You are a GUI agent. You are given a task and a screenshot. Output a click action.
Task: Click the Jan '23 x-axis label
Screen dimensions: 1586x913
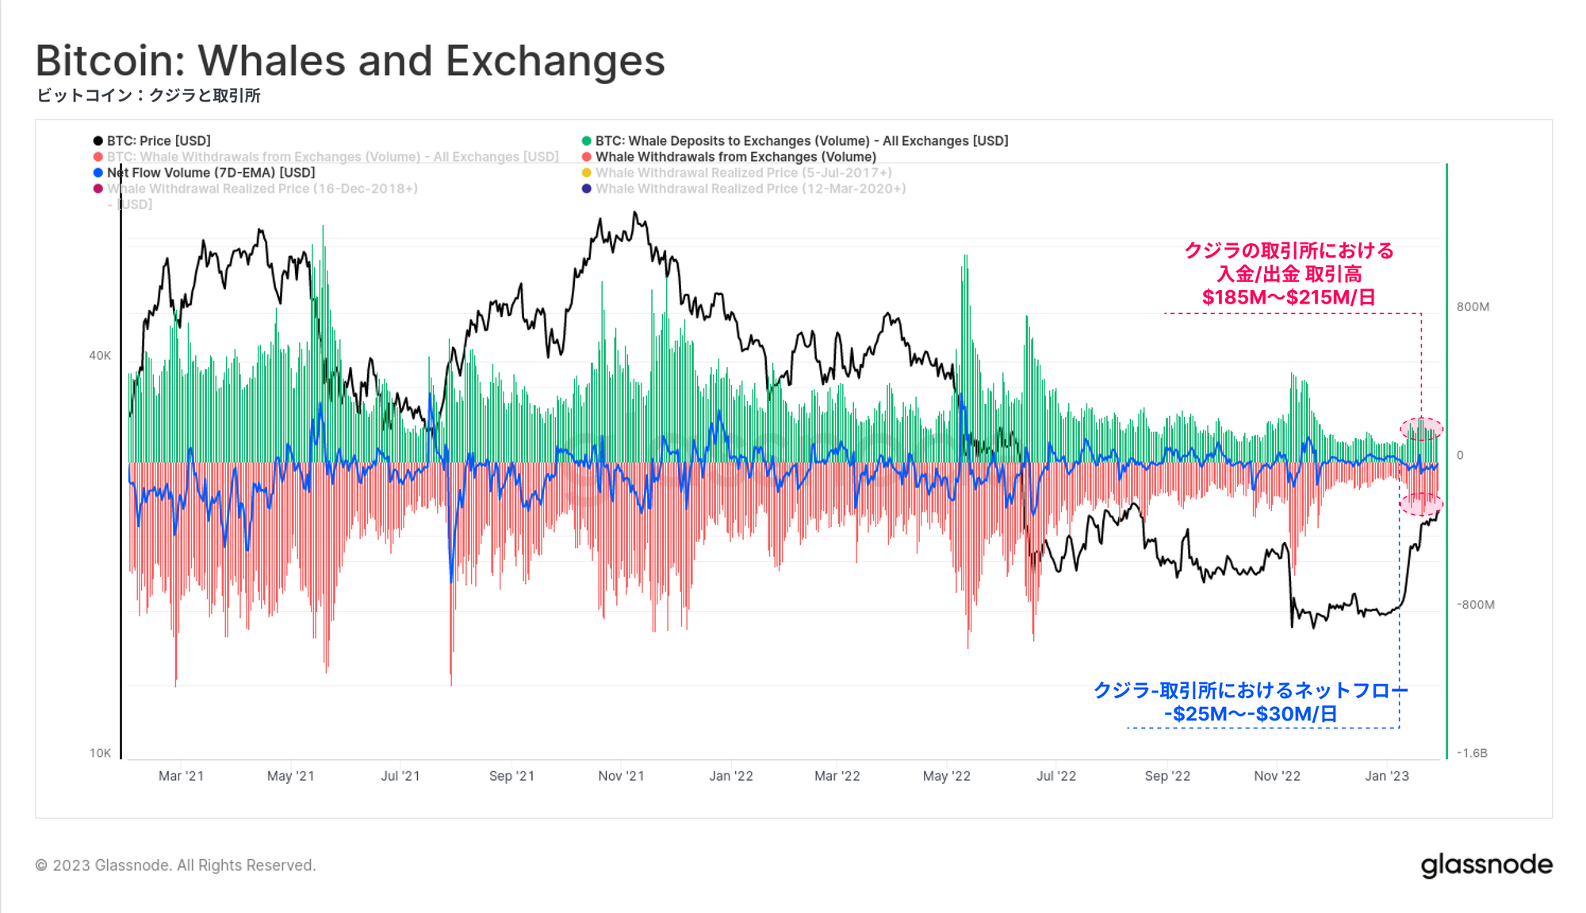1386,776
